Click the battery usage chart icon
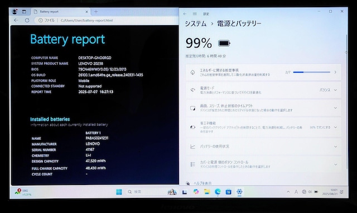The height and width of the screenshot is (213, 357). pos(192,146)
